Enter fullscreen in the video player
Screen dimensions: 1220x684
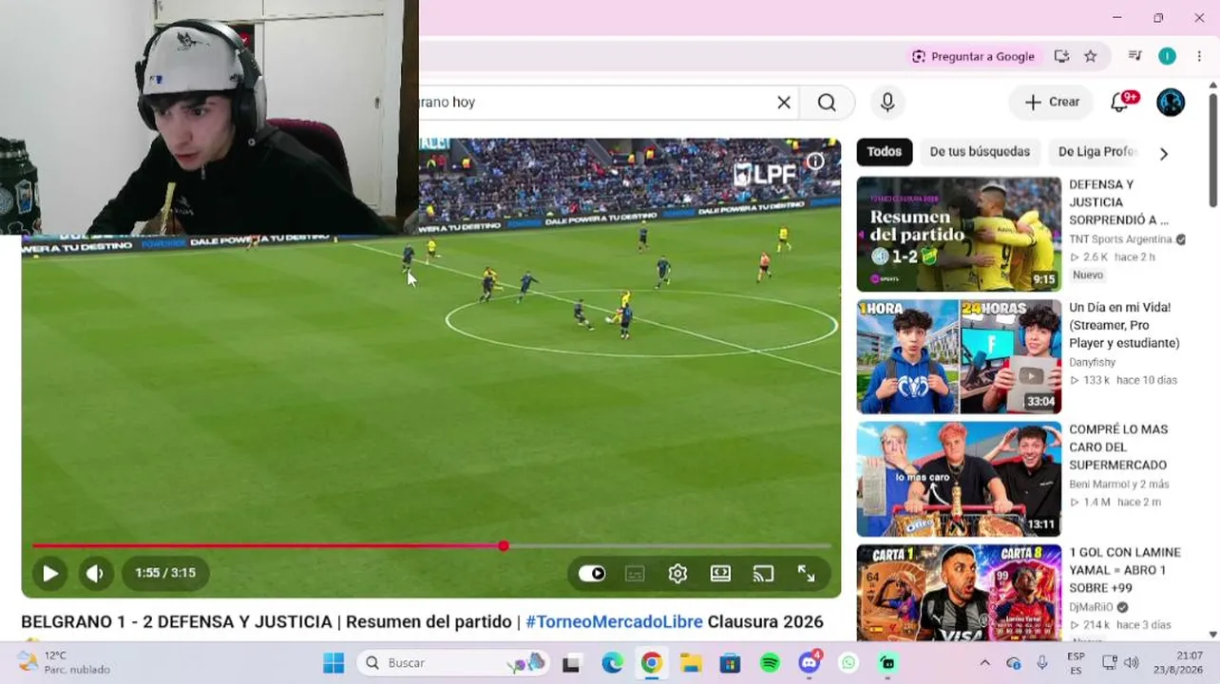pyautogui.click(x=806, y=574)
